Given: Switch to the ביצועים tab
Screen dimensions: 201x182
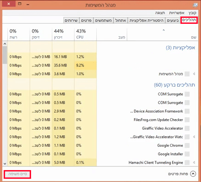Looking at the screenshot, I should pyautogui.click(x=173, y=20).
